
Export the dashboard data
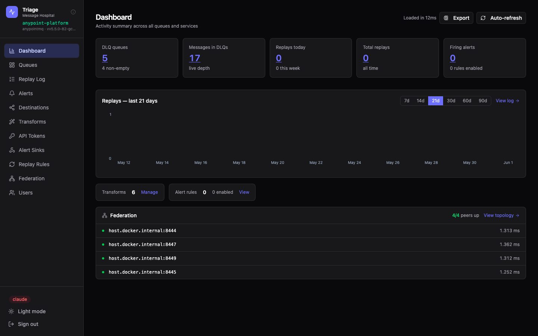coord(456,18)
